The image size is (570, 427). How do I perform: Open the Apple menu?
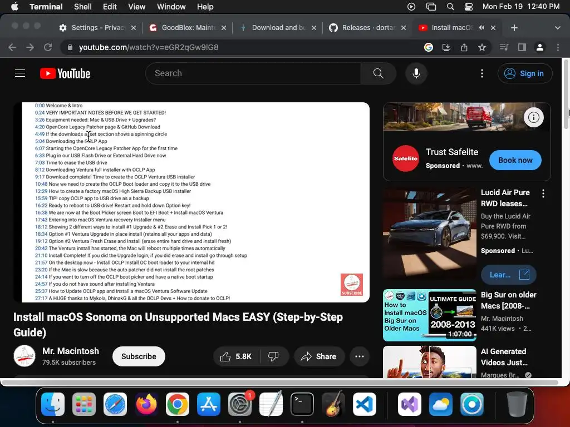point(14,7)
